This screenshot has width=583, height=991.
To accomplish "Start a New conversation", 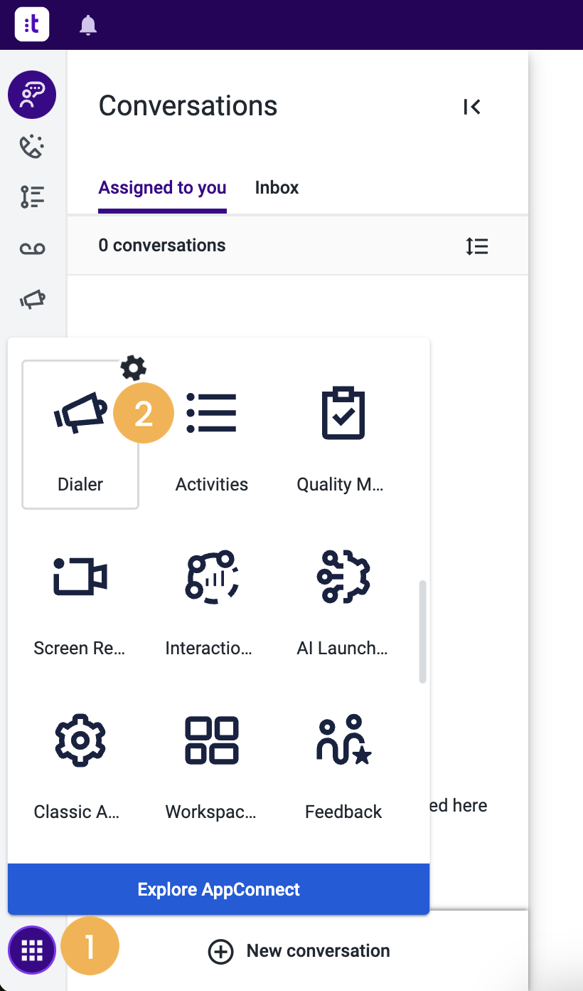I will pos(299,950).
